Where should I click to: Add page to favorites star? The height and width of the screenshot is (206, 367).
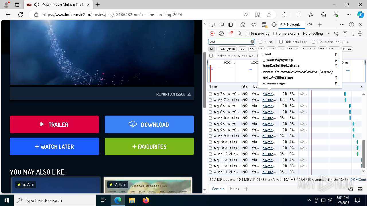click(x=269, y=15)
